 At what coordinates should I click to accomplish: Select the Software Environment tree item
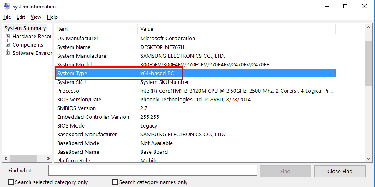pos(32,53)
